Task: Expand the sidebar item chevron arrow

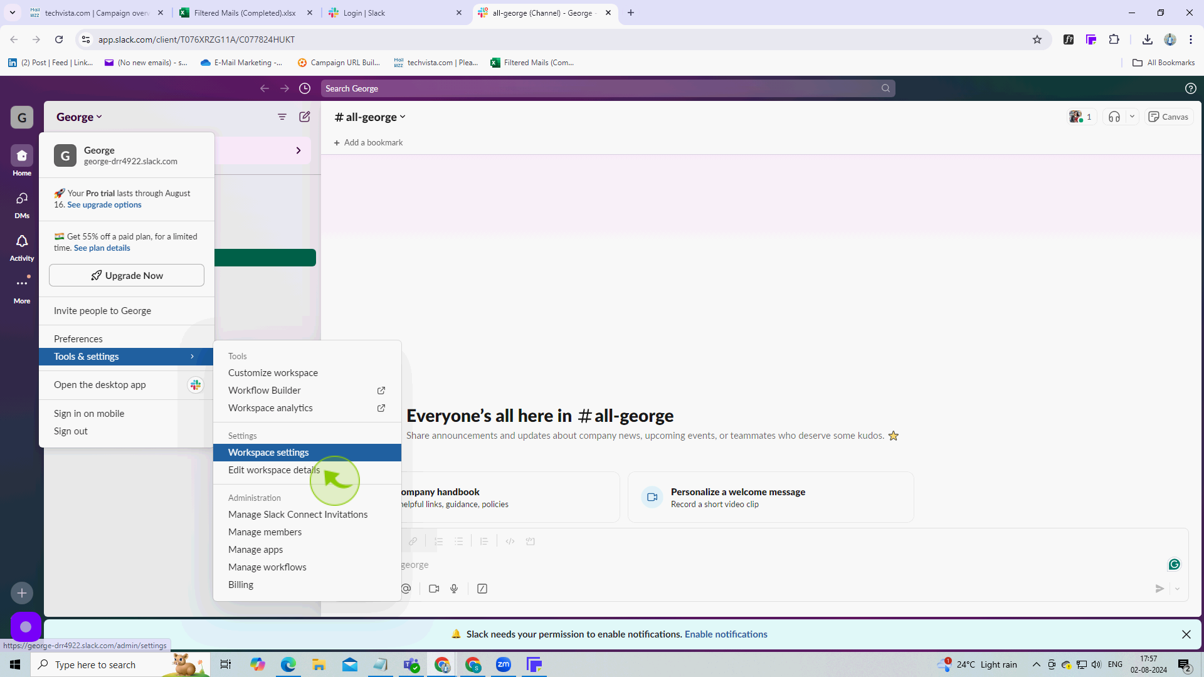Action: 298,150
